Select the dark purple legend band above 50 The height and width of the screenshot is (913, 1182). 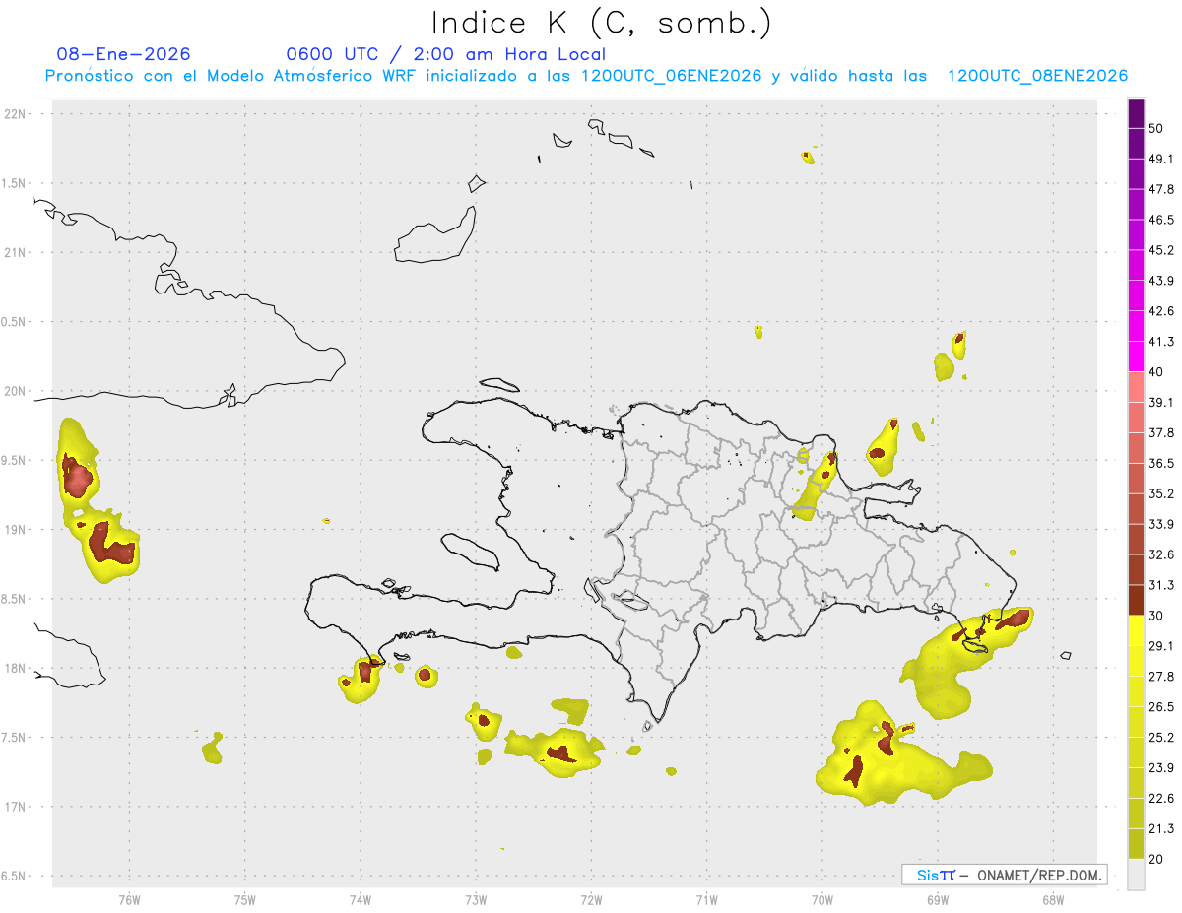click(x=1136, y=114)
